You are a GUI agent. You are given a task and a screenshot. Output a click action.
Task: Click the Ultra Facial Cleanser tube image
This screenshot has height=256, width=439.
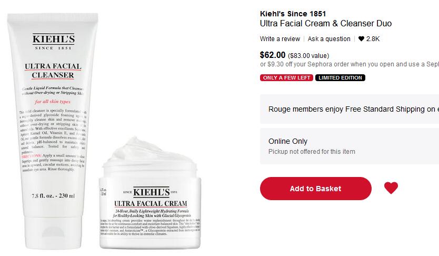pos(53,131)
